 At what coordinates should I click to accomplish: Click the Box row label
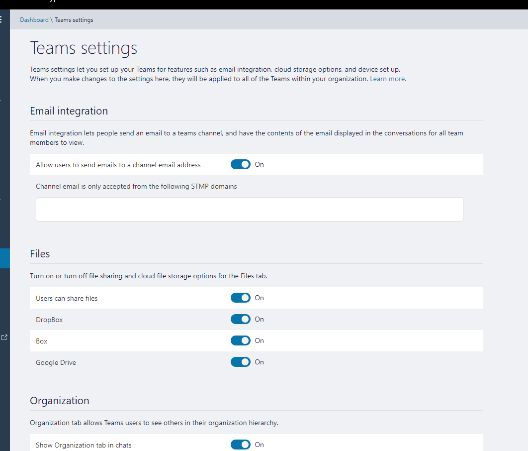[41, 341]
